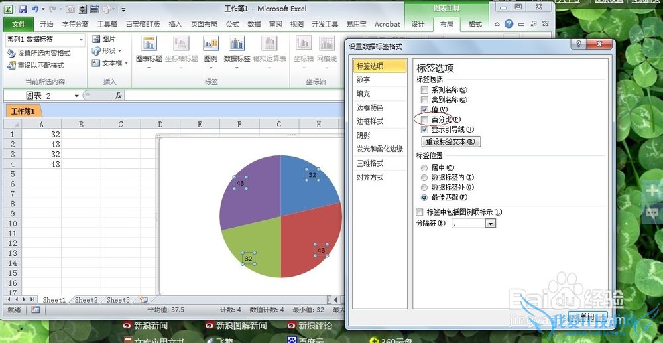663x343 pixels.
Task: Click the 重设标签文本 reset label button
Action: [x=451, y=141]
